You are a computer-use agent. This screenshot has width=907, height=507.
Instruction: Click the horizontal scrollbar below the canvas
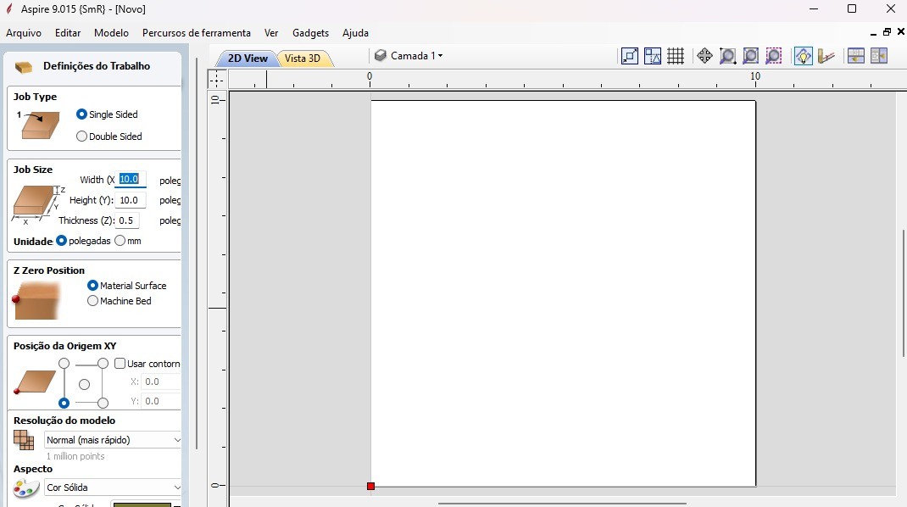pos(562,504)
